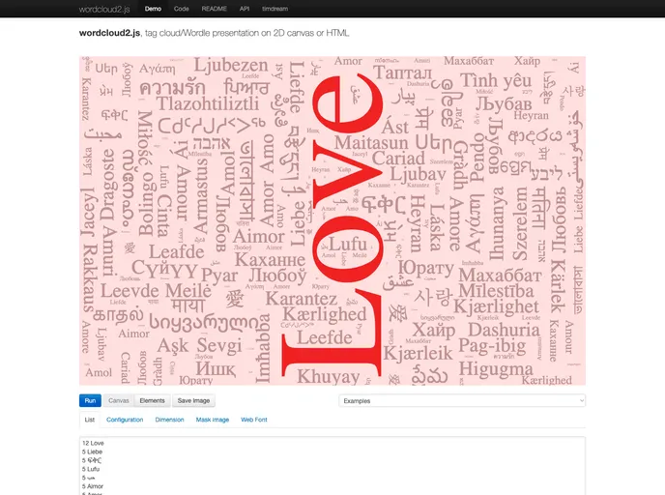Viewport: 665px width, 495px height.
Task: Select the List tab
Action: pyautogui.click(x=90, y=420)
